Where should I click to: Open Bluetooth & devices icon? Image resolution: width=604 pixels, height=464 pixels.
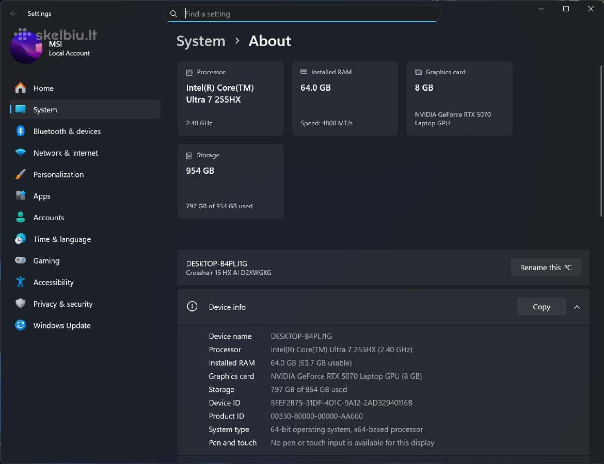21,131
